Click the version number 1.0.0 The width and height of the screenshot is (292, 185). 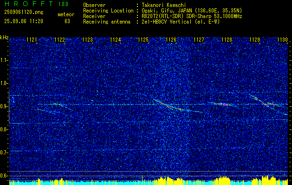pos(63,4)
